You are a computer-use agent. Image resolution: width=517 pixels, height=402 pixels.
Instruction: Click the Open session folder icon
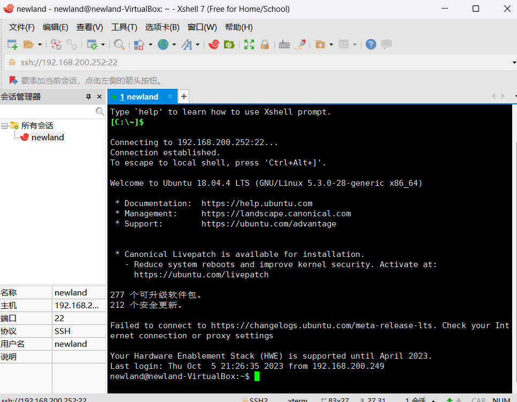click(29, 44)
